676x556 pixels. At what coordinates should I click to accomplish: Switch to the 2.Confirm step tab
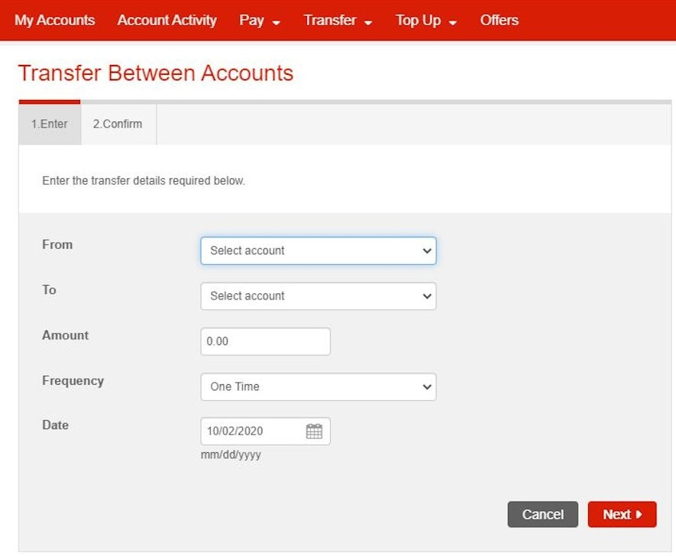pyautogui.click(x=118, y=124)
